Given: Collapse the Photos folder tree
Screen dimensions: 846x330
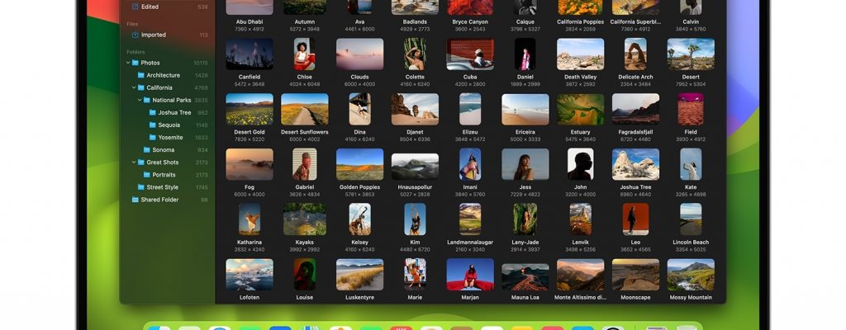Looking at the screenshot, I should [x=128, y=63].
